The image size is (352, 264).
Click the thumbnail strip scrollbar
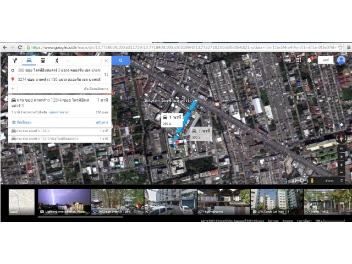pyautogui.click(x=80, y=217)
